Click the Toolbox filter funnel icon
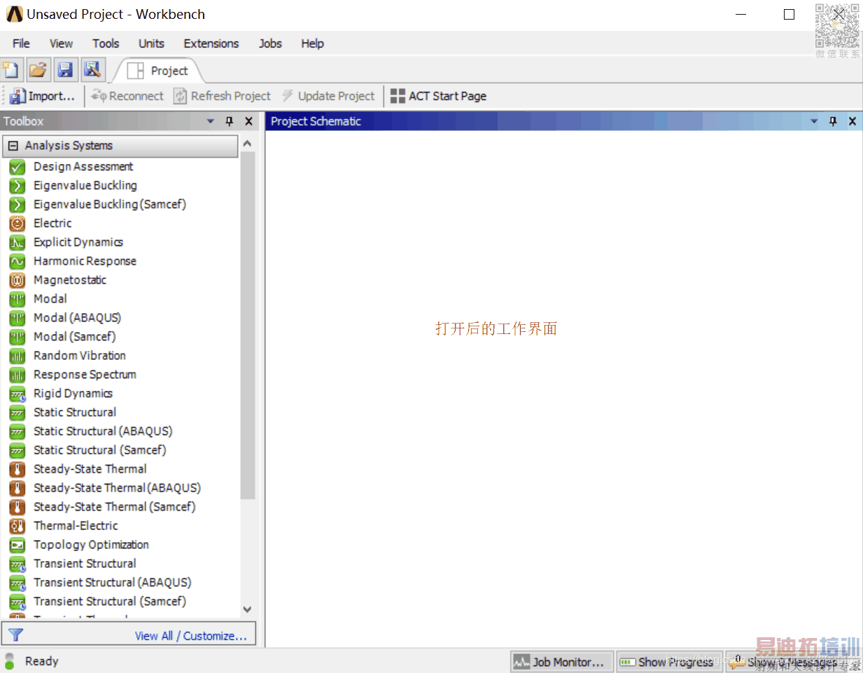The width and height of the screenshot is (863, 673). tap(15, 634)
